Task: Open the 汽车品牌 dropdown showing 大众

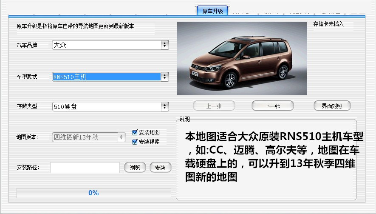Action: point(110,45)
